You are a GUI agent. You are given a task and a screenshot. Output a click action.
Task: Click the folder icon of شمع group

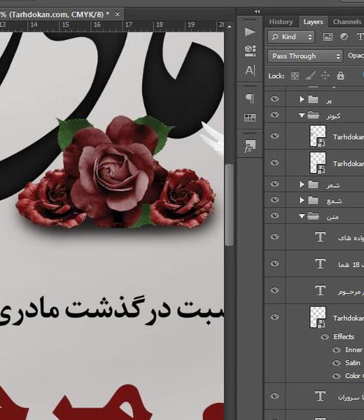[313, 200]
